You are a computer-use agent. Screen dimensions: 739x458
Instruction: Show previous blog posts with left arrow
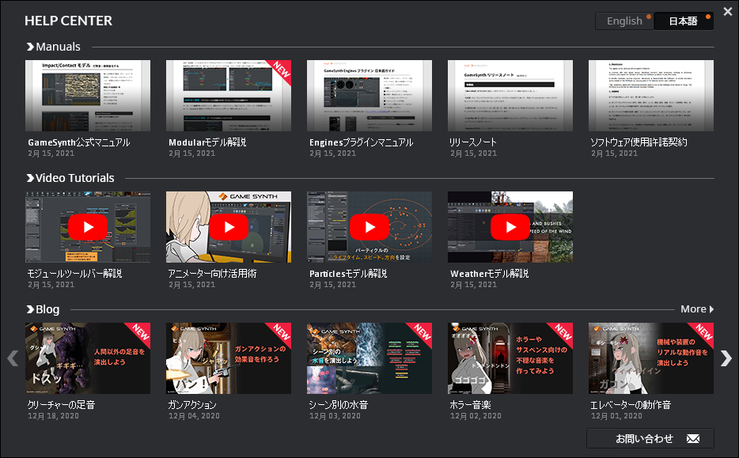point(13,358)
